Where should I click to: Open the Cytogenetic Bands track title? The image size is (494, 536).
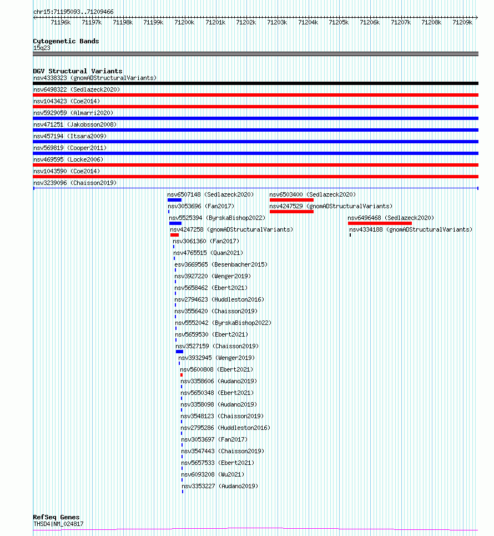click(66, 41)
